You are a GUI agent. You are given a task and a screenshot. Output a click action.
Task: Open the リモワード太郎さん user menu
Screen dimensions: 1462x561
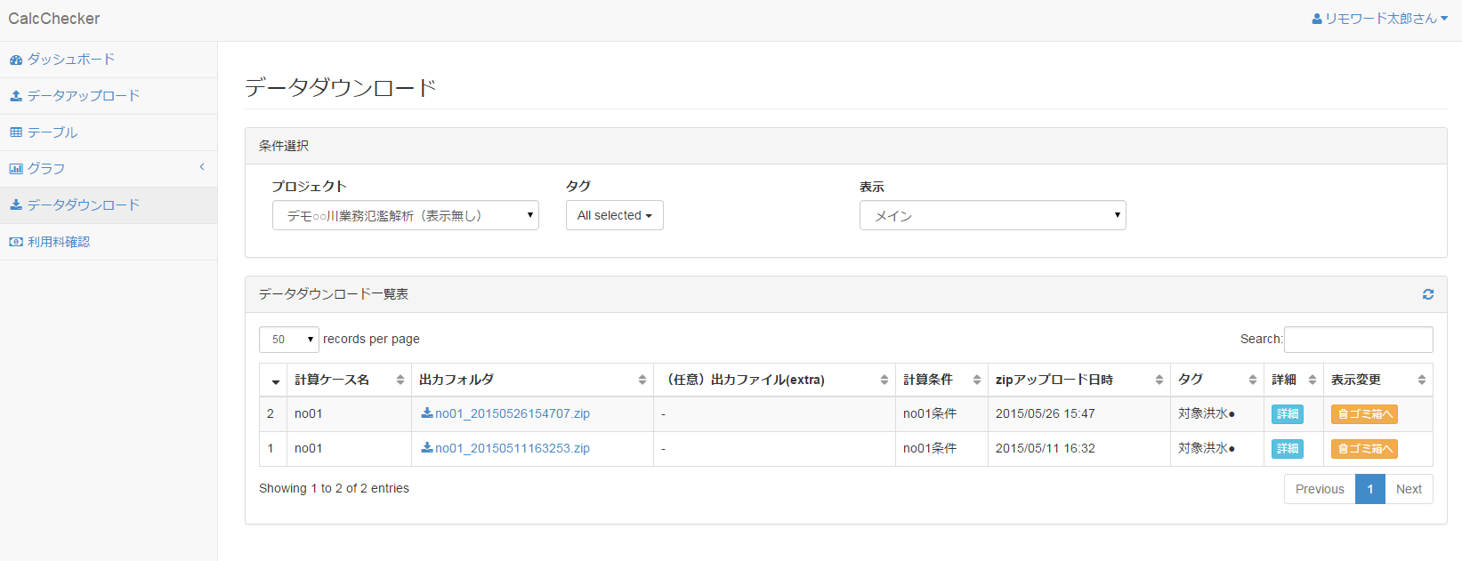tap(1379, 19)
